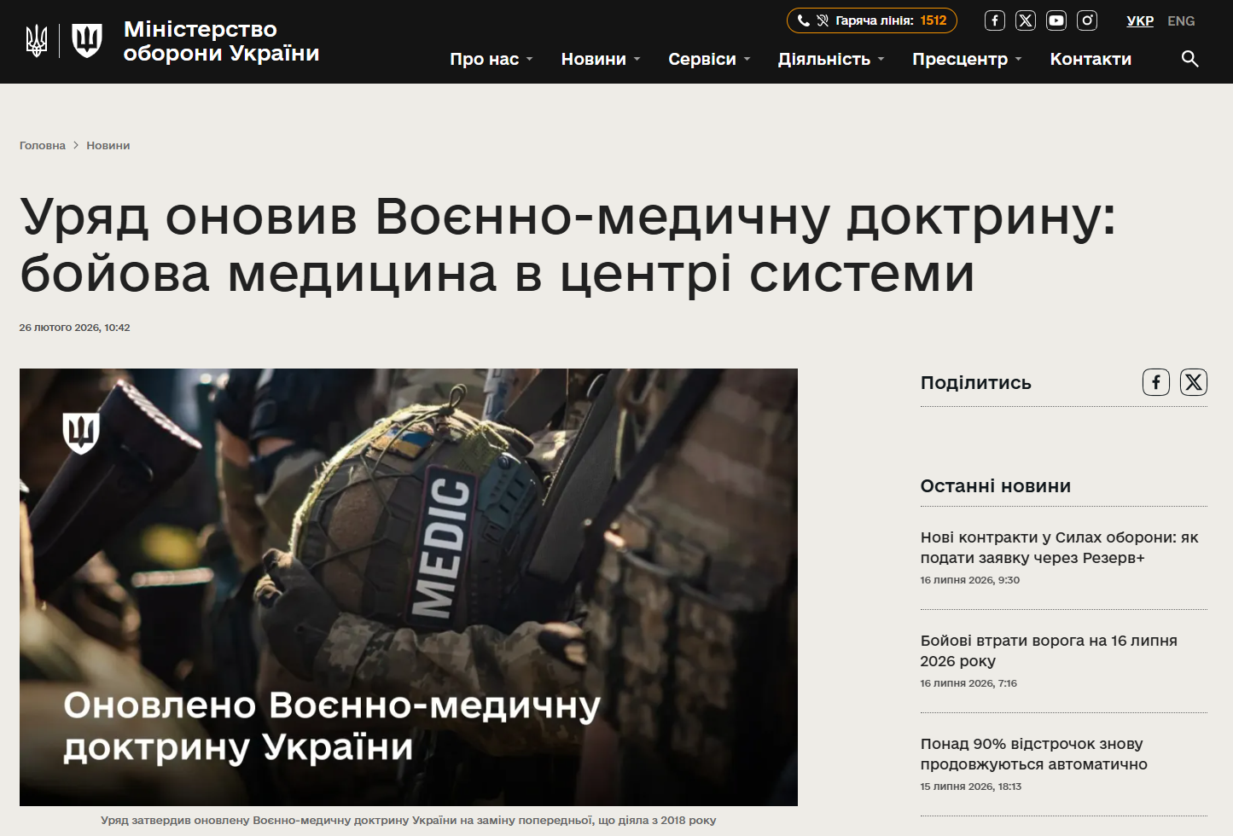Share article on Facebook via Поділитись
Viewport: 1233px width, 836px height.
pos(1156,382)
